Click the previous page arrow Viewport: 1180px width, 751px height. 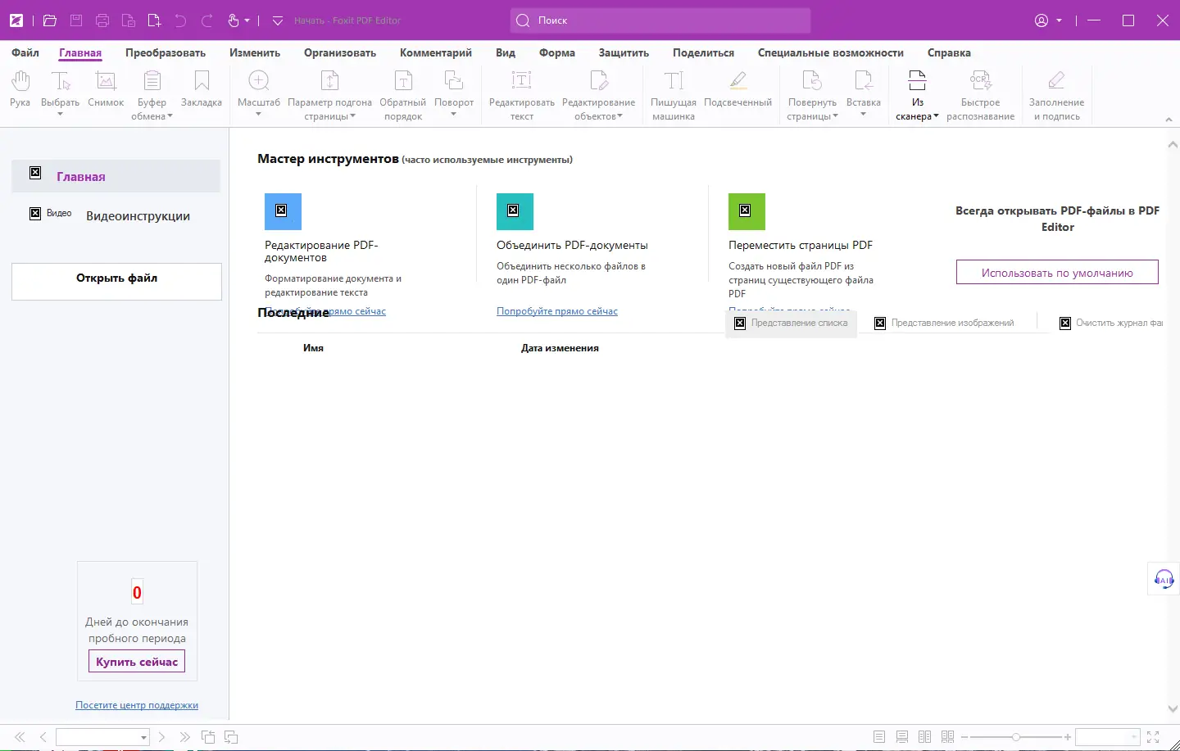click(43, 737)
